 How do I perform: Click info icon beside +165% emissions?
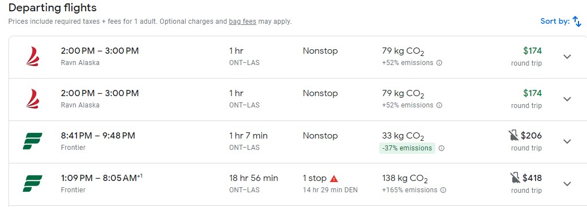pyautogui.click(x=443, y=190)
